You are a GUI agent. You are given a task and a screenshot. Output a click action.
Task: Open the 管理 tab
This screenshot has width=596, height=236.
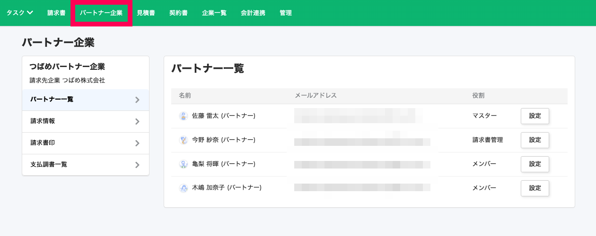[286, 13]
